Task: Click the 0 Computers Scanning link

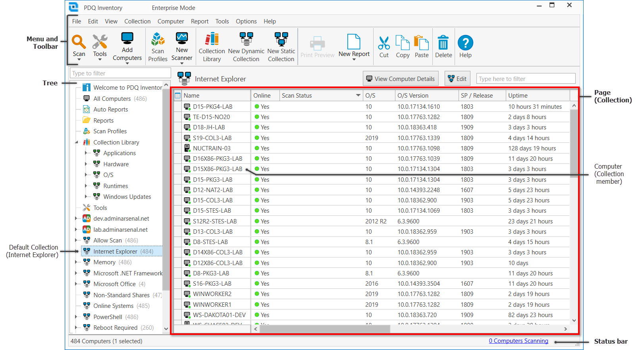Action: pos(518,341)
